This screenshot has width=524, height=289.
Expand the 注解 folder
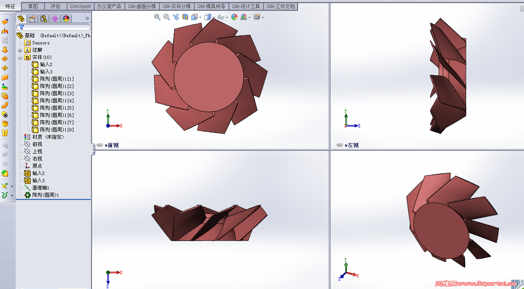pos(20,50)
